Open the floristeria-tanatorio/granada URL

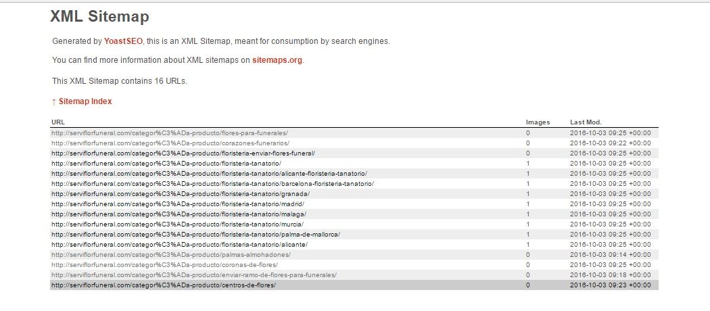point(181,194)
